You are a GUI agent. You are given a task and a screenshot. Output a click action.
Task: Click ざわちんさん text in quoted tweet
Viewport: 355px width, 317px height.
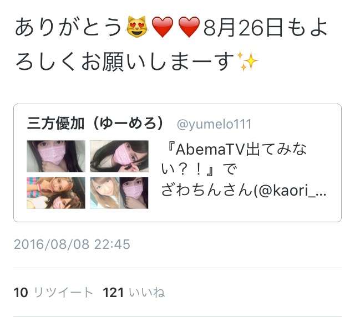coord(207,191)
